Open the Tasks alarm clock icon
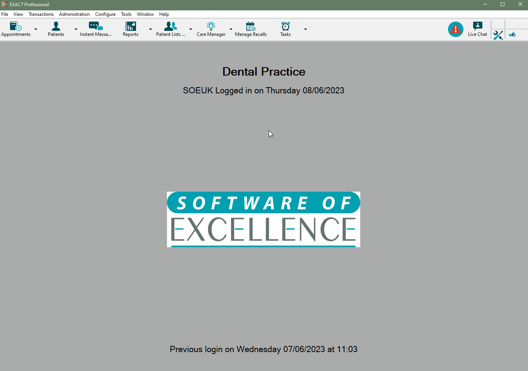 [x=286, y=26]
